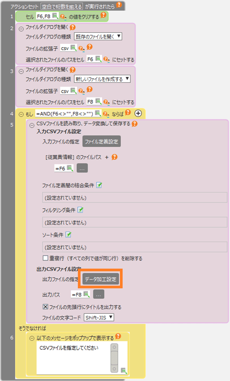Image resolution: width=230 pixels, height=381 pixels.
Task: Toggle 重複行を削除する checkbox
Action: [x=45, y=258]
